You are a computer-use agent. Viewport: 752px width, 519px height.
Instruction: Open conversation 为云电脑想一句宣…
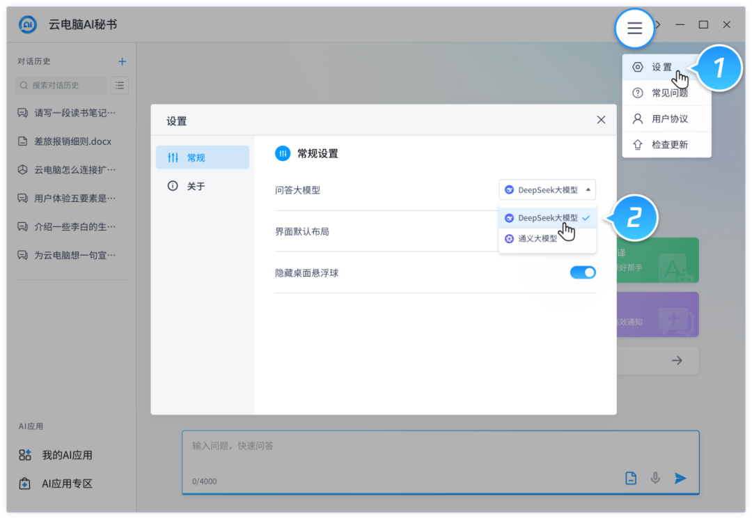click(67, 255)
